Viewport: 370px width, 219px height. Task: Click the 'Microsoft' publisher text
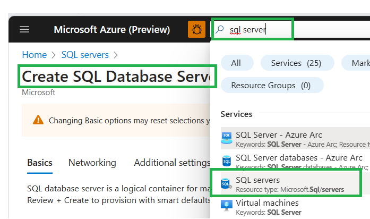pos(38,92)
